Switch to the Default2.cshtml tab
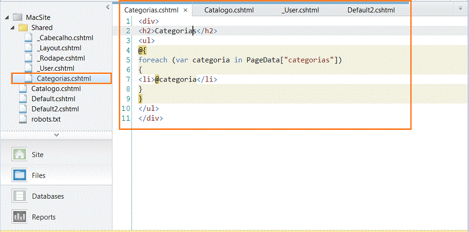The width and height of the screenshot is (469, 232). point(371,10)
